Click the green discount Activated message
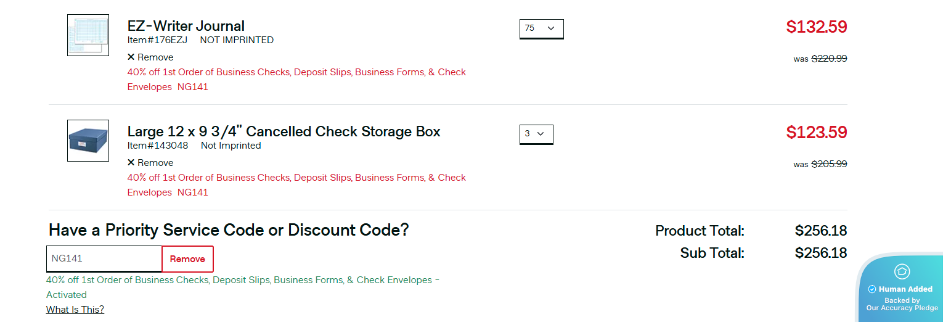The width and height of the screenshot is (943, 322). (x=242, y=281)
